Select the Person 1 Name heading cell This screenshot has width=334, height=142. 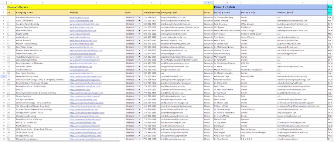pyautogui.click(x=227, y=12)
